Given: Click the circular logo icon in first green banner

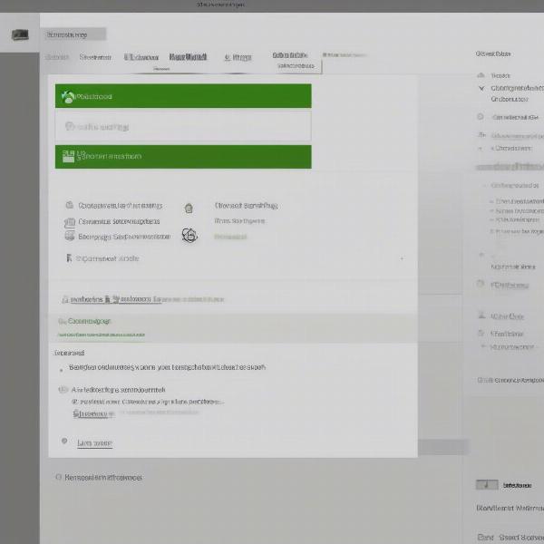Looking at the screenshot, I should pos(68,97).
